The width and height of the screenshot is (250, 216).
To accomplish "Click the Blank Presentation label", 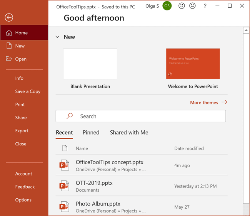I will click(x=90, y=86).
